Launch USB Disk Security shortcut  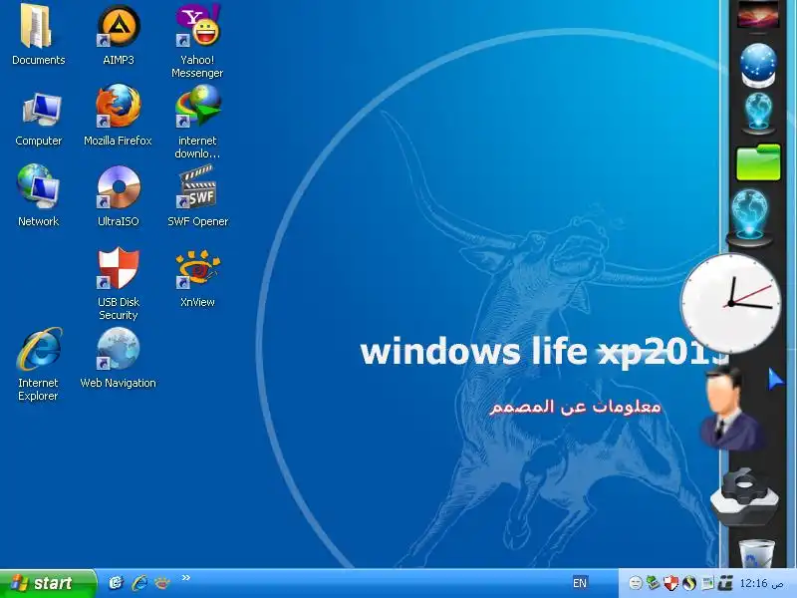tap(118, 284)
